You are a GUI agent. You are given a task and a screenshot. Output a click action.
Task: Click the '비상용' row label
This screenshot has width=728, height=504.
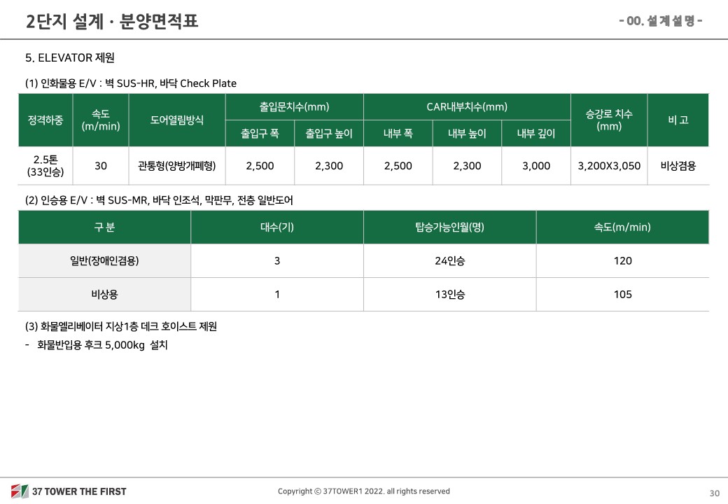[104, 295]
